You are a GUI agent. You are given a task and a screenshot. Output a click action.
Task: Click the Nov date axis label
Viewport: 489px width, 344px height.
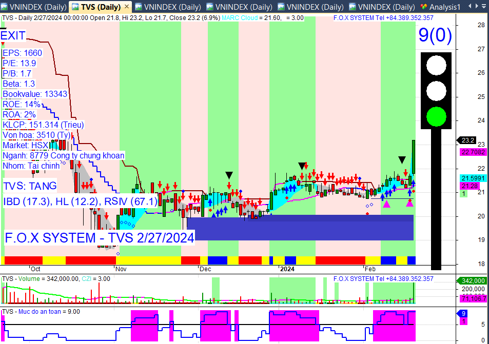(x=121, y=269)
